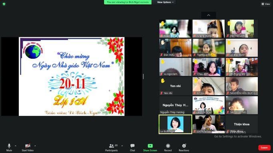
Task: Click the raised hand on Lê Mai Hạnh's tile
Action: point(229,42)
